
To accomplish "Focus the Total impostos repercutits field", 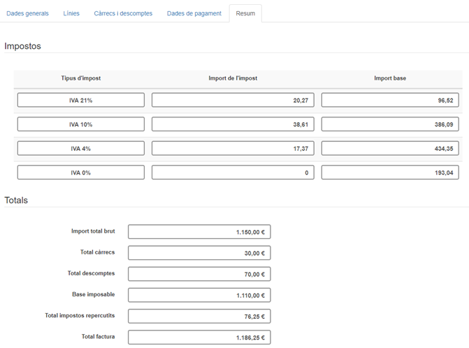I will pos(199,317).
